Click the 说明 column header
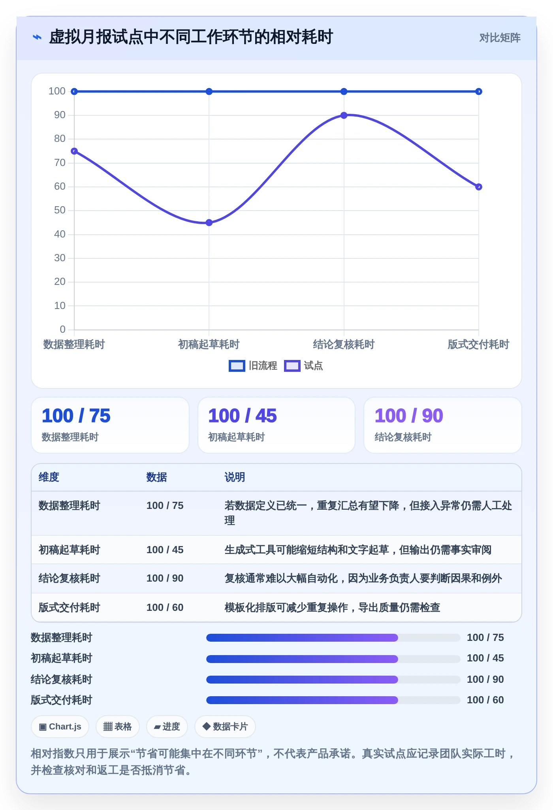Image resolution: width=553 pixels, height=810 pixels. point(235,477)
